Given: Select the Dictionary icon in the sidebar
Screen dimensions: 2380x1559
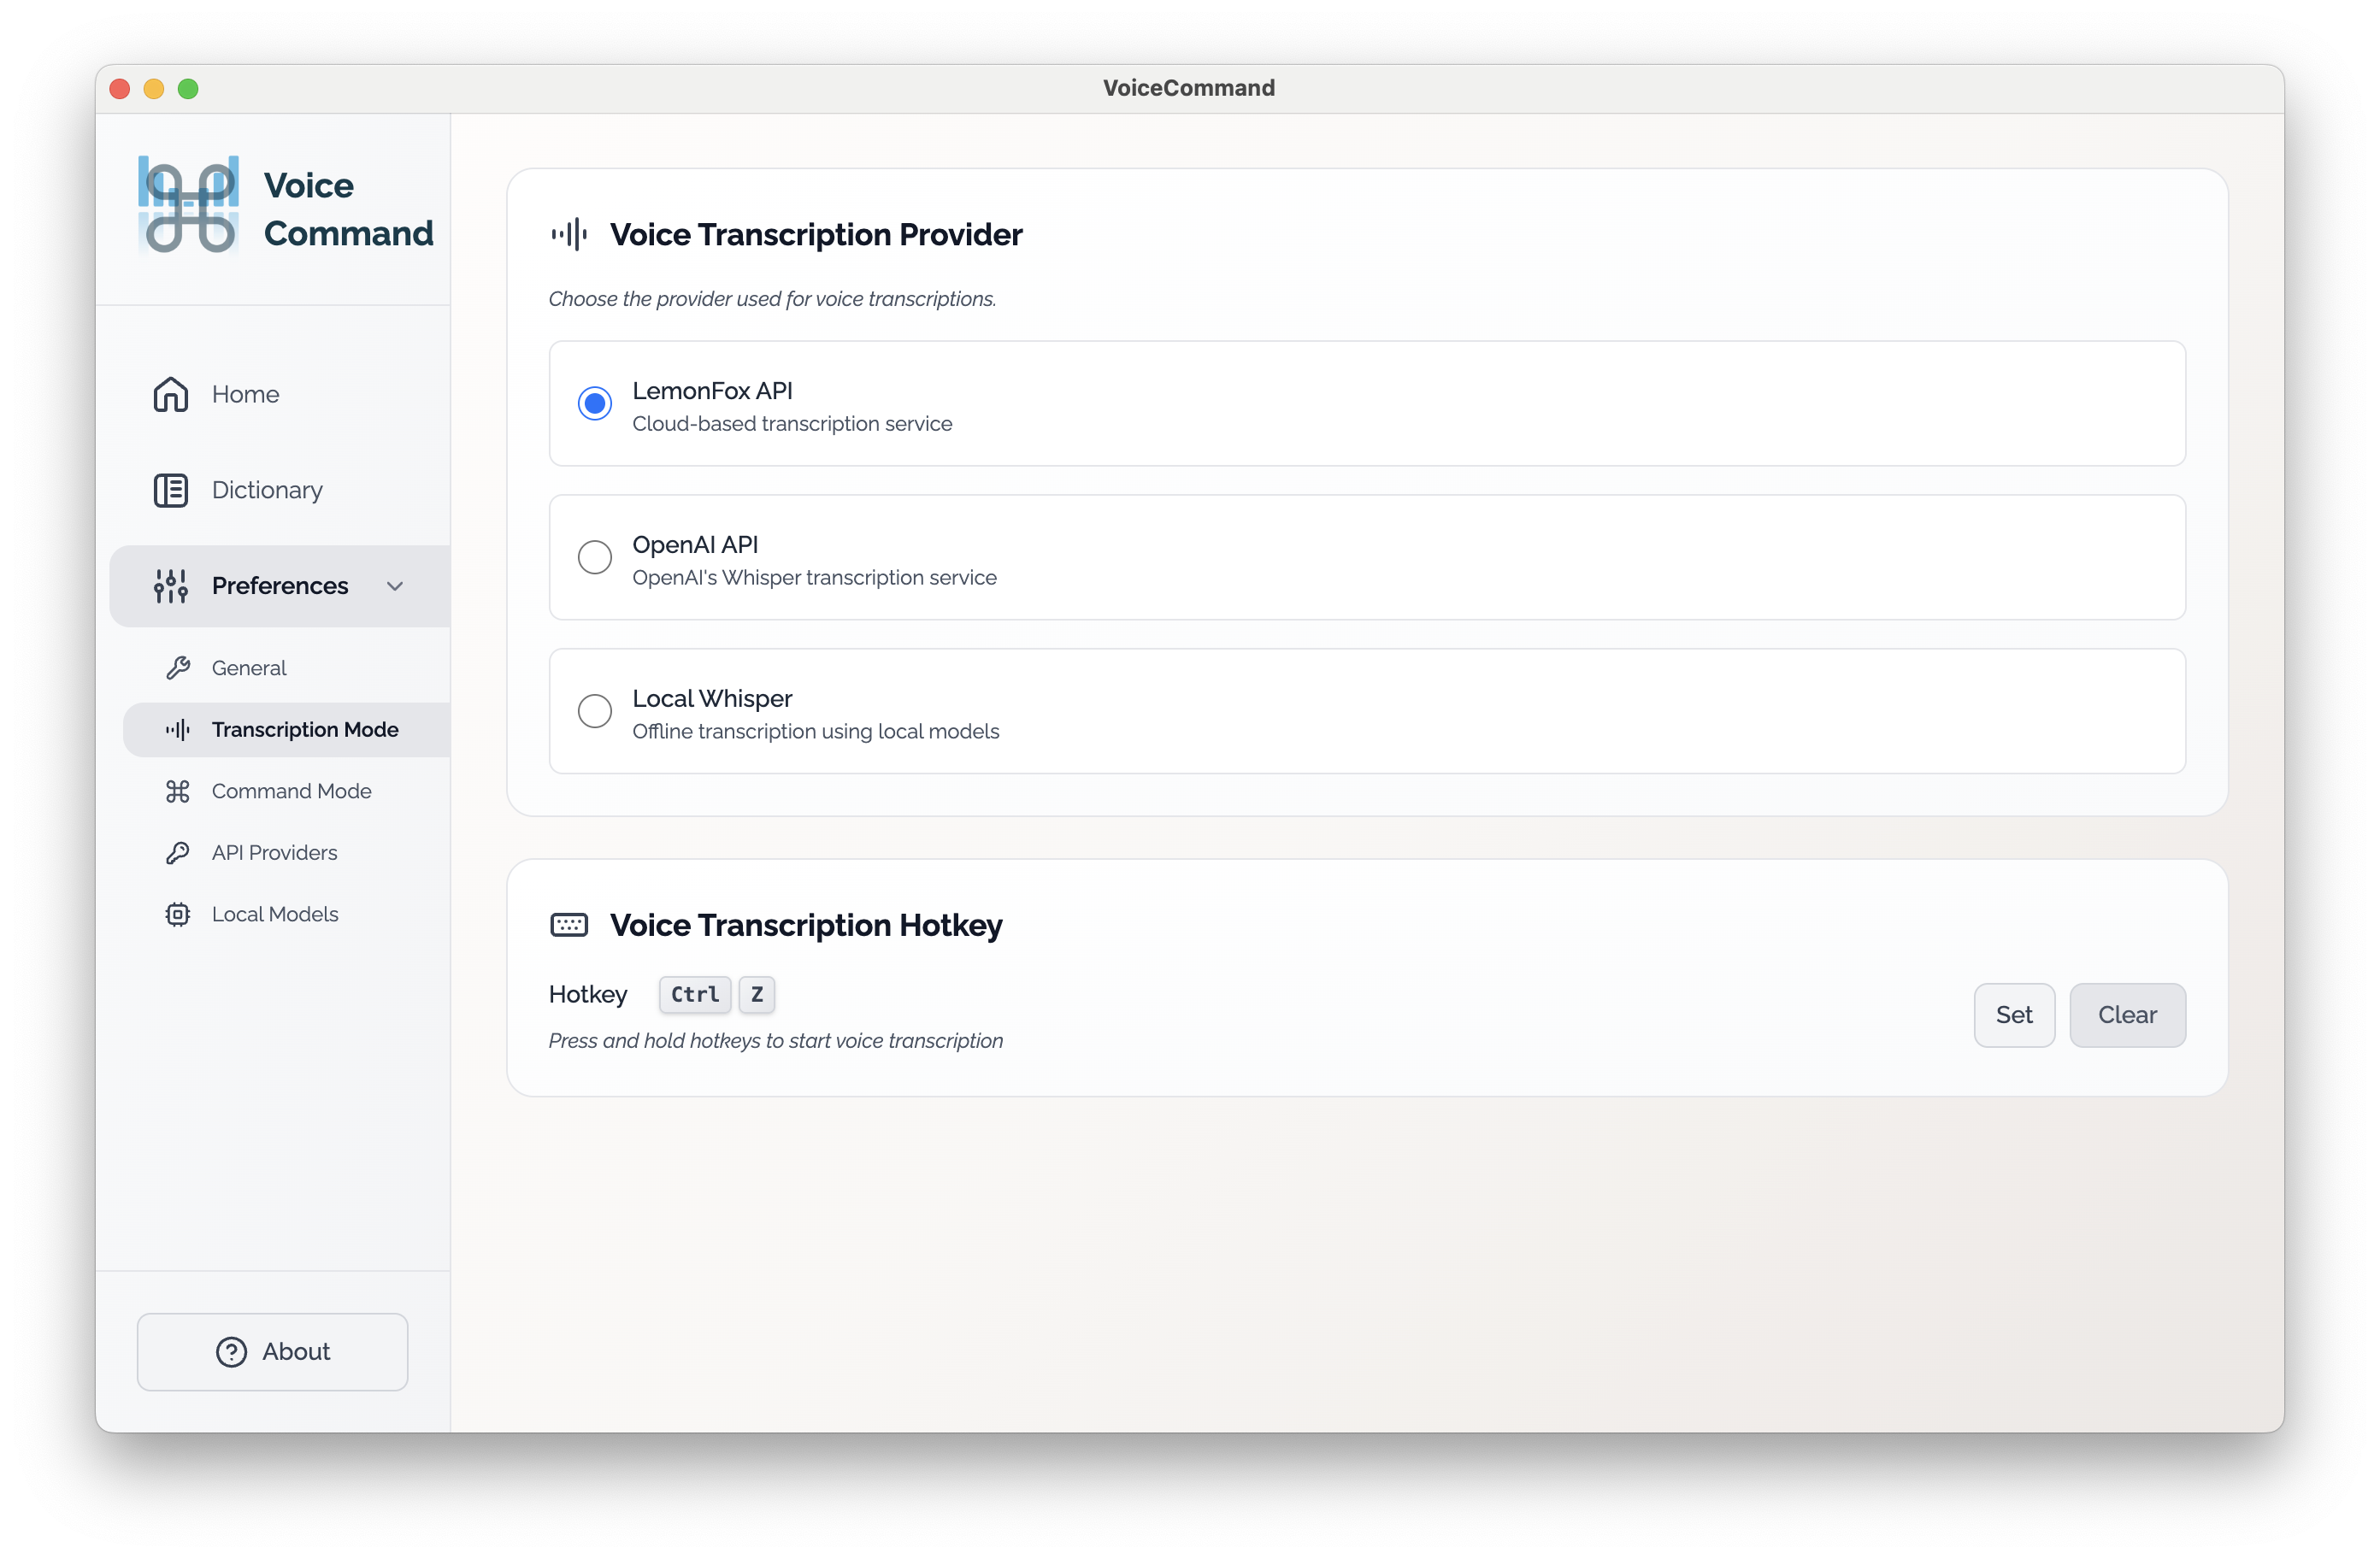Looking at the screenshot, I should (170, 490).
